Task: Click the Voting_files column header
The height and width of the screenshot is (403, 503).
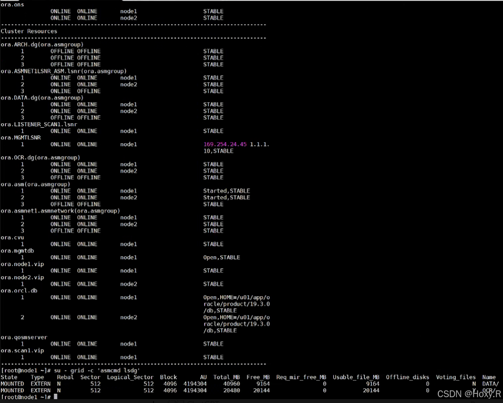Action: (455, 377)
